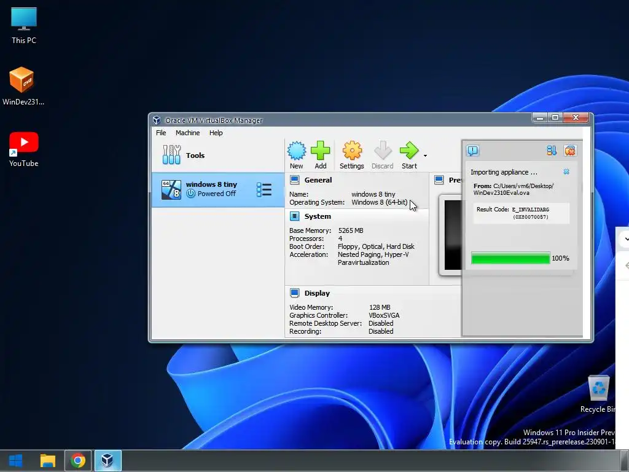Open the File menu
The height and width of the screenshot is (472, 629).
click(161, 133)
